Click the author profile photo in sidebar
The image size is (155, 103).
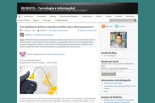[x=118, y=40]
